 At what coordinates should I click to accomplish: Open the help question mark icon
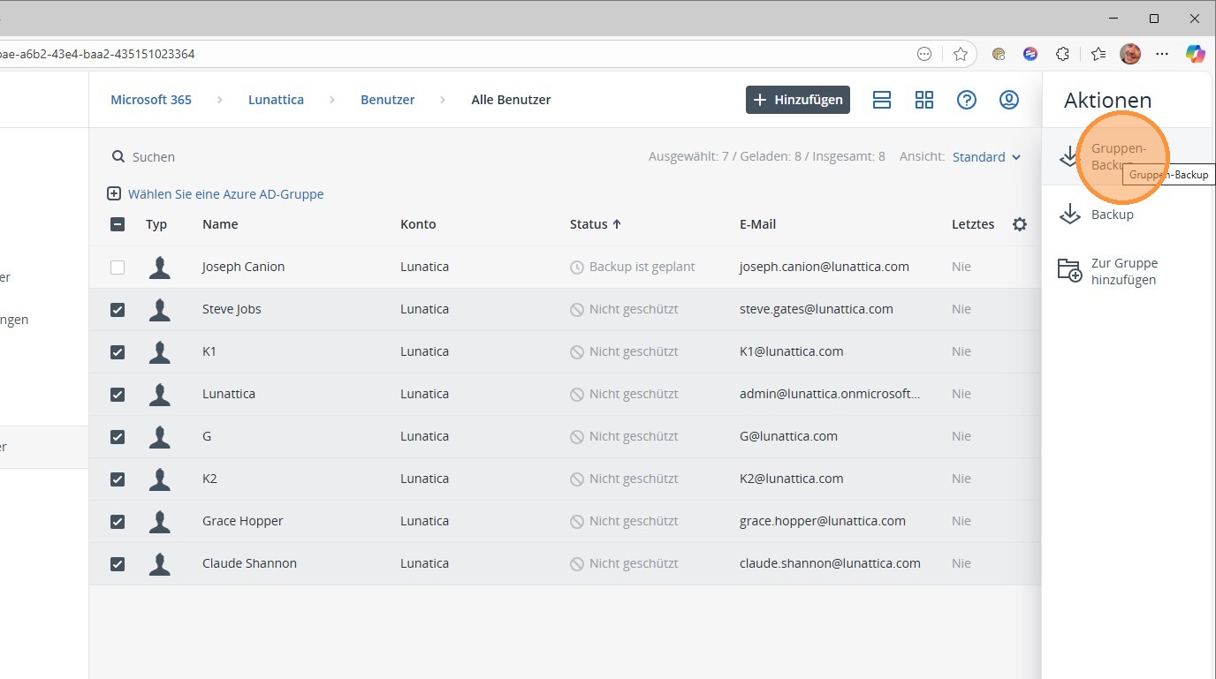967,100
